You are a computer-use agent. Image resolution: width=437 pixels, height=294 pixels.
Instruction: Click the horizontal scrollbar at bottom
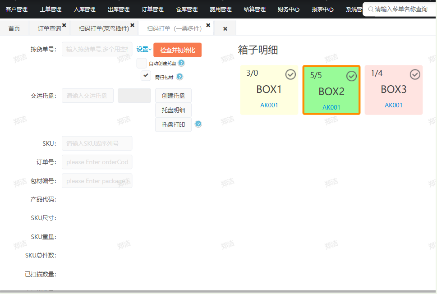[218, 291]
